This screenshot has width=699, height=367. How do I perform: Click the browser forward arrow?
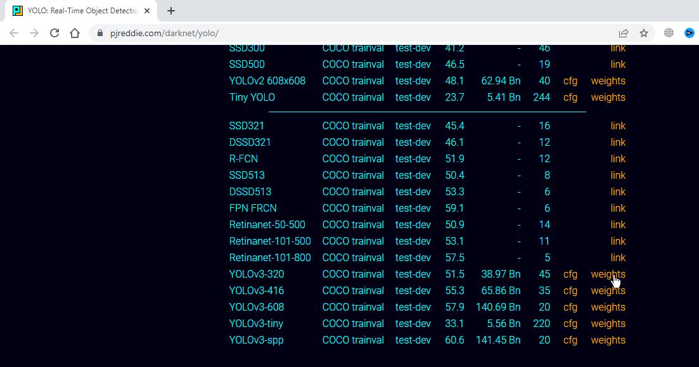coord(34,33)
